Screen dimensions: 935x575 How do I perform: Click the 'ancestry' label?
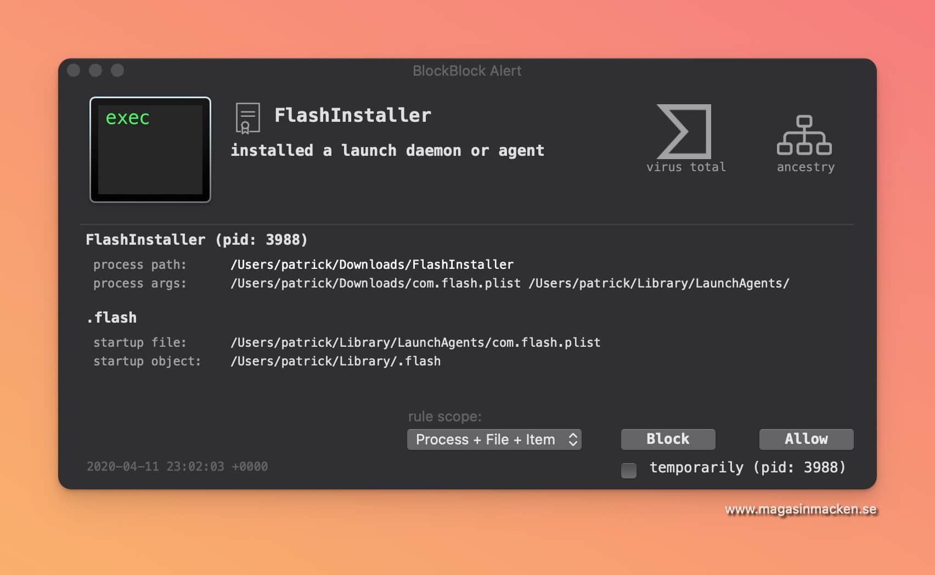pyautogui.click(x=806, y=167)
